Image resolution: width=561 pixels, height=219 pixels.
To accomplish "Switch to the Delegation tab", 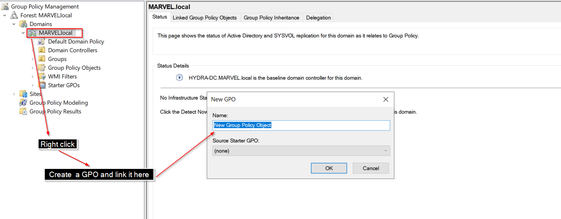I will pos(318,17).
